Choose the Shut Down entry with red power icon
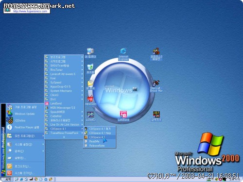This screenshot has width=243, height=182. click(25, 173)
